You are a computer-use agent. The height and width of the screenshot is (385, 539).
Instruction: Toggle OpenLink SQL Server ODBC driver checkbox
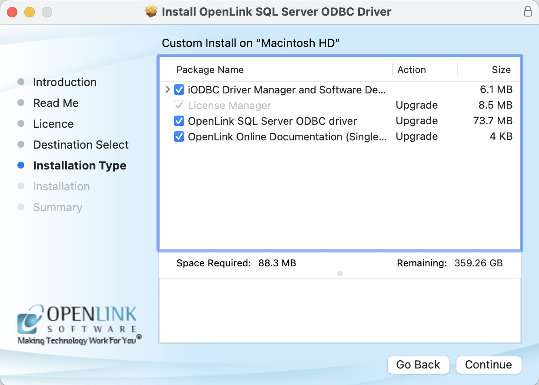coord(179,121)
